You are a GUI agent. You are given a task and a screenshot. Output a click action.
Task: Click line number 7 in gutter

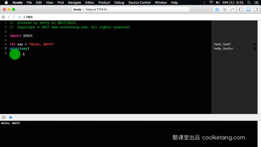click(x=6, y=49)
